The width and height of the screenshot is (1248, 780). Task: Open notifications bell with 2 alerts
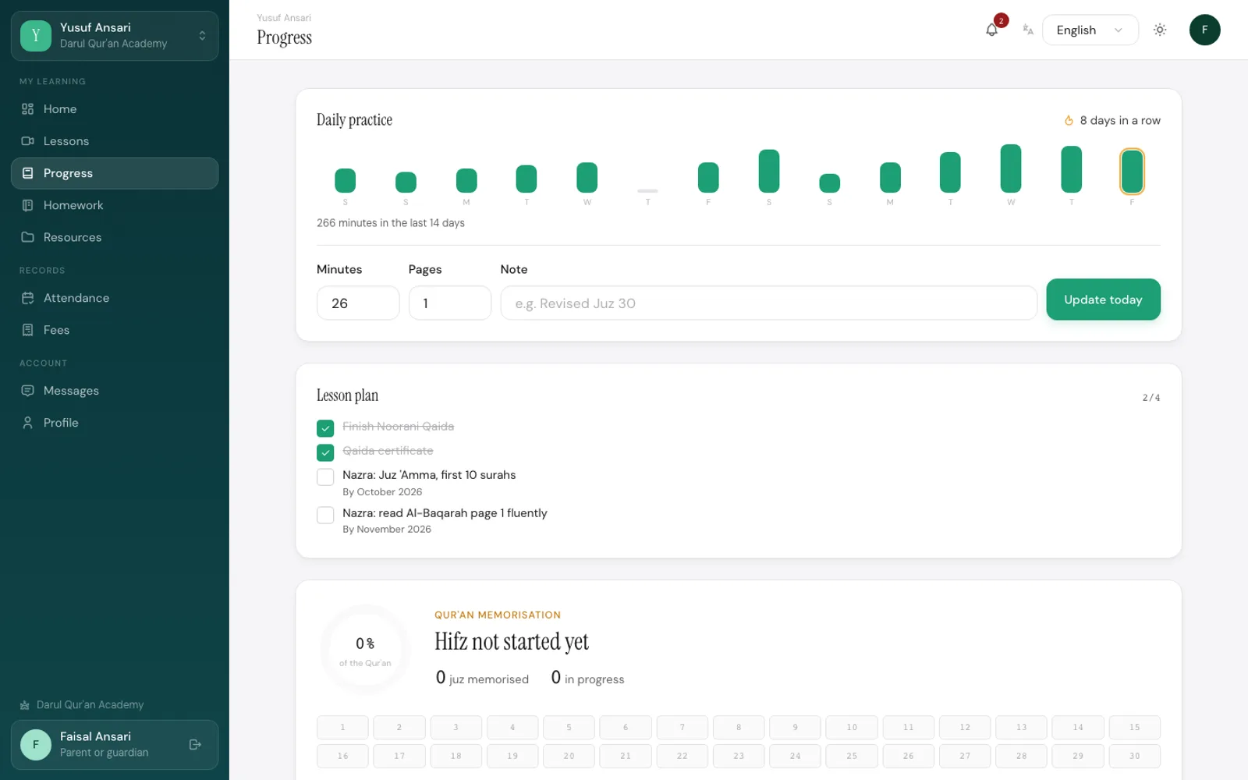991,30
